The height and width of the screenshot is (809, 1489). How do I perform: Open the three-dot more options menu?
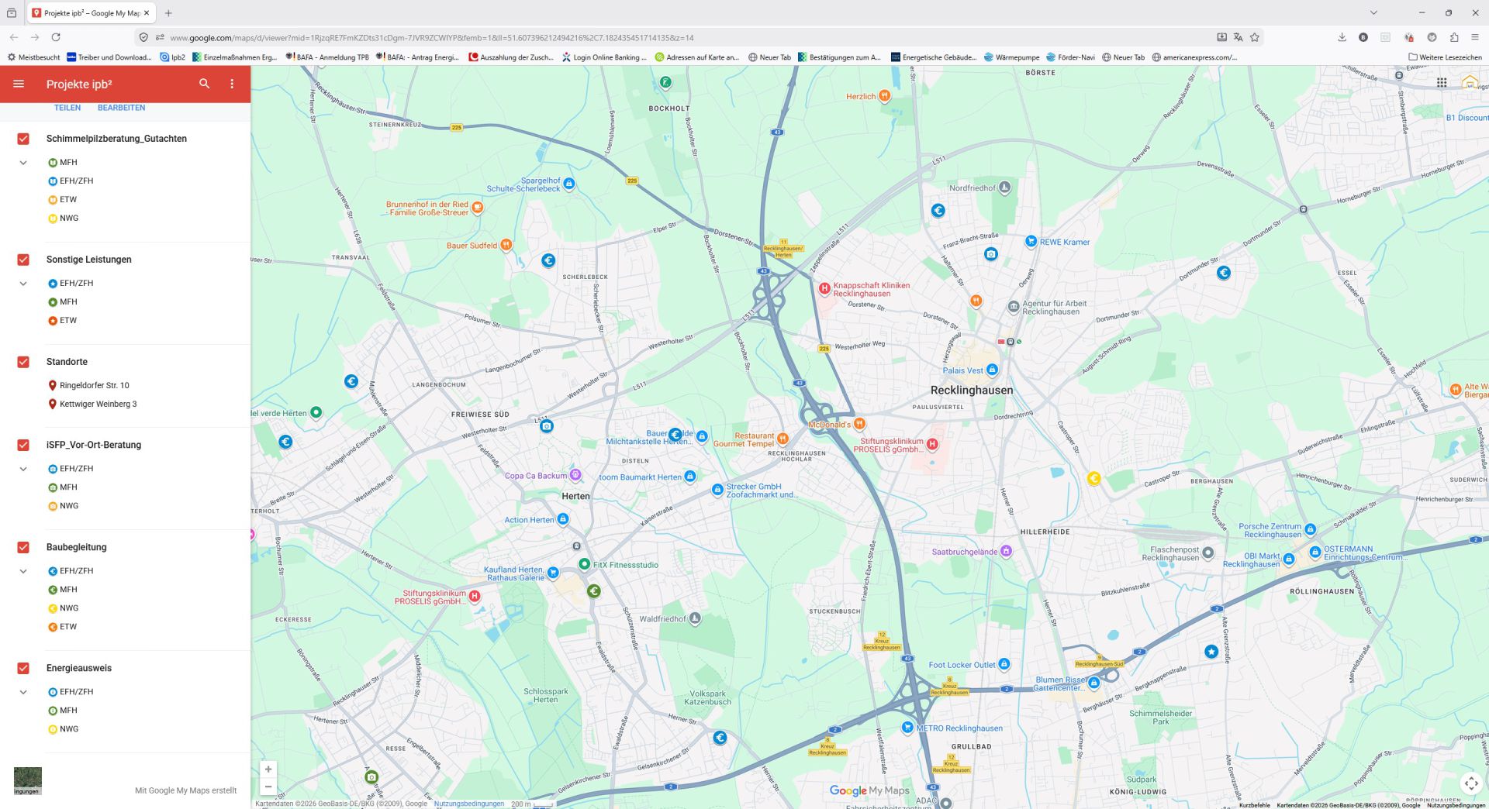pyautogui.click(x=232, y=84)
